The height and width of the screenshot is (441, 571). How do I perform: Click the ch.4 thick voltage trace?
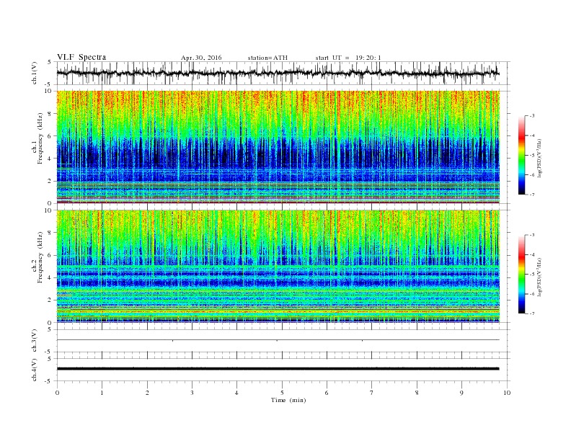click(278, 369)
